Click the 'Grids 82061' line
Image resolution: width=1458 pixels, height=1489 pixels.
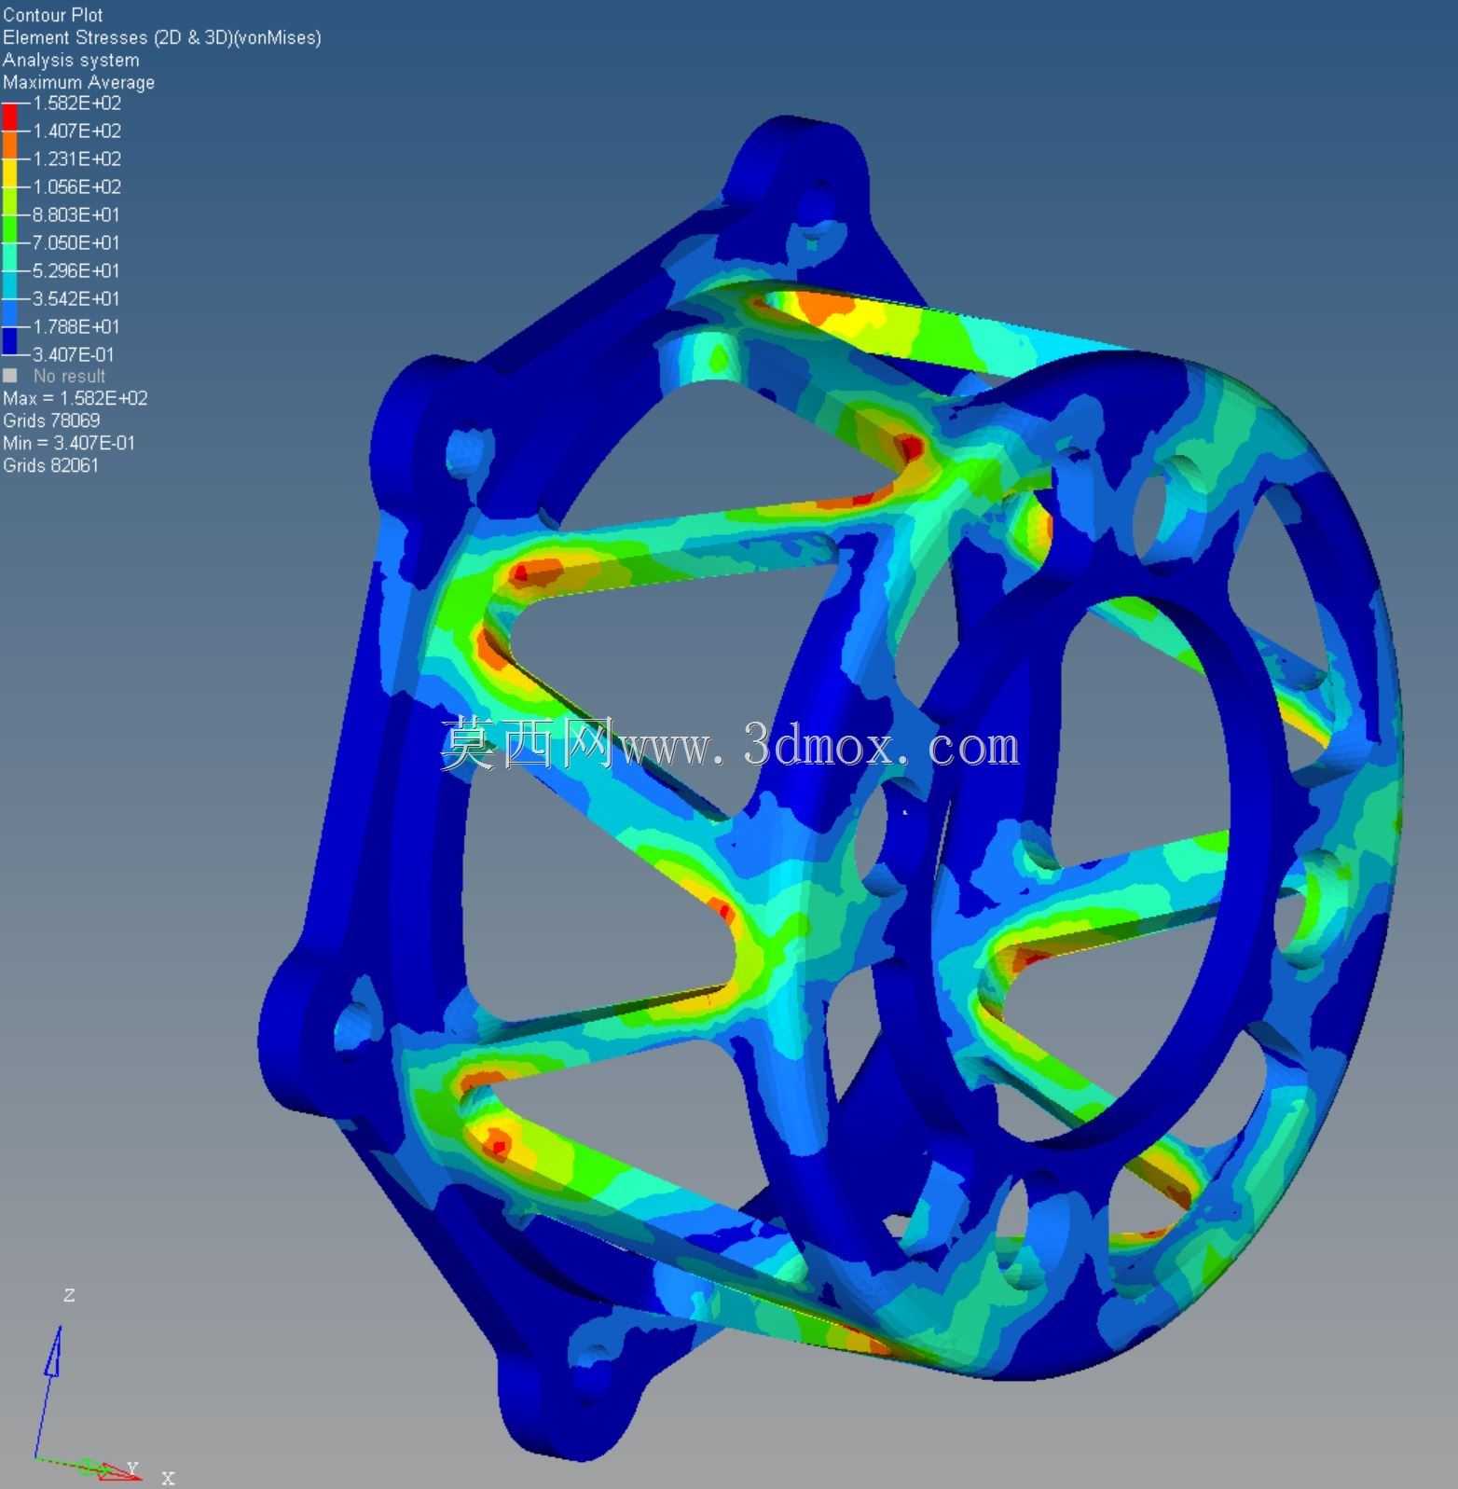pos(51,465)
